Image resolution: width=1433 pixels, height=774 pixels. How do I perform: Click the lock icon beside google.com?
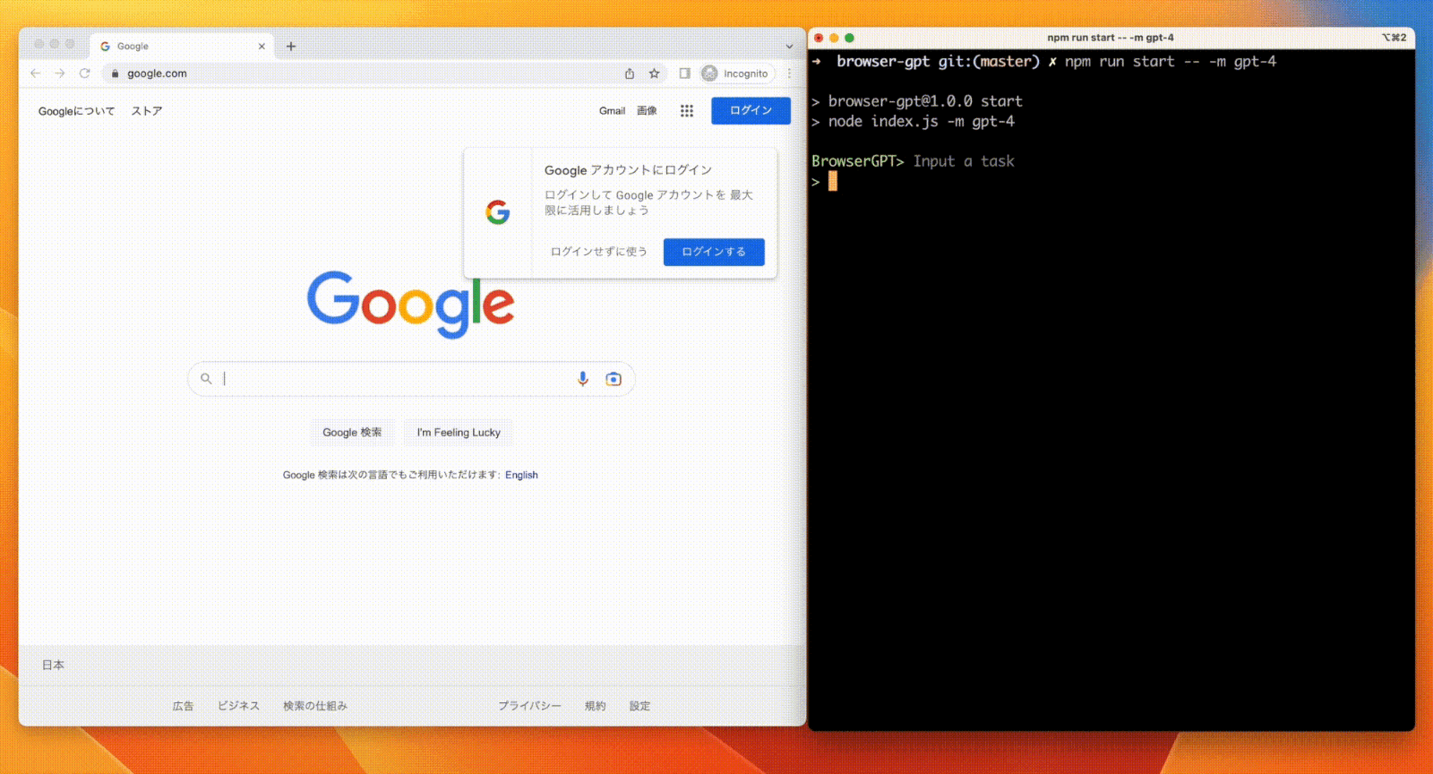pyautogui.click(x=115, y=73)
